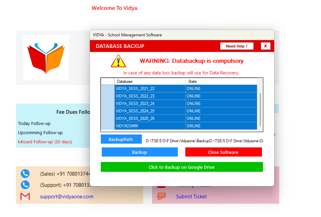The width and height of the screenshot is (321, 217).
Task: Click the Vidya book logo
Action: coord(46,58)
